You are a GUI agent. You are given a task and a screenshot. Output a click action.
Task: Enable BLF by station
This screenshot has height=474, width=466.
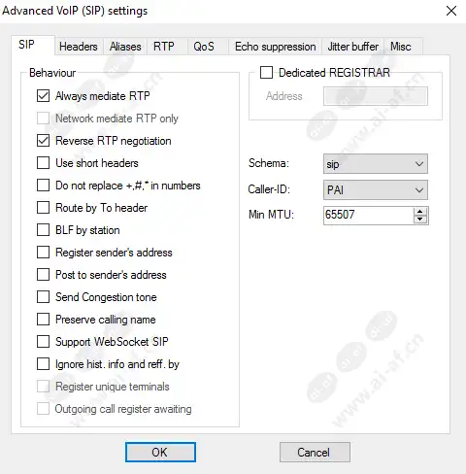click(43, 230)
